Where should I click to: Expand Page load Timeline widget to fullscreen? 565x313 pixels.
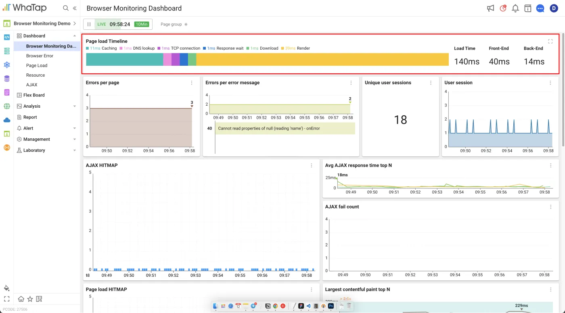click(x=550, y=41)
